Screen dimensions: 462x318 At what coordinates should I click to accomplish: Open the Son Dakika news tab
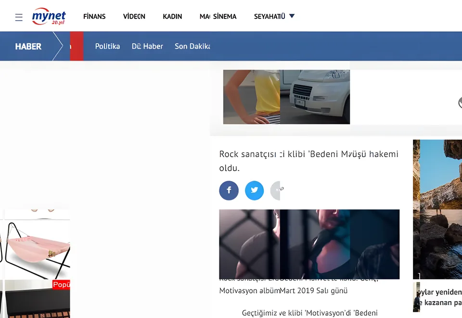[192, 46]
